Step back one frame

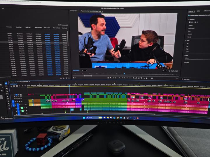point(122,78)
